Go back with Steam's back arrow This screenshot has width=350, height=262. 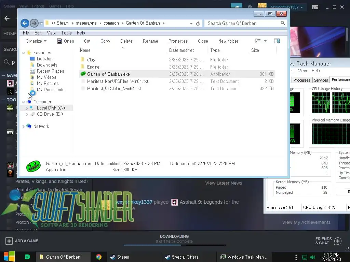point(7,18)
